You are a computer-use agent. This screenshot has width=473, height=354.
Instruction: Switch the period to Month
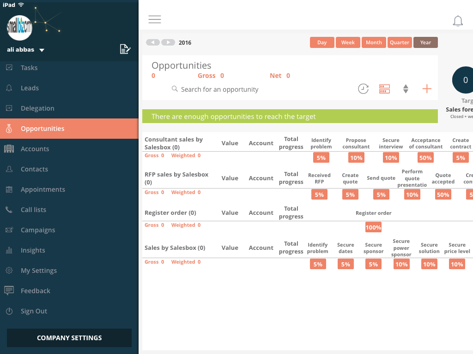click(x=374, y=42)
